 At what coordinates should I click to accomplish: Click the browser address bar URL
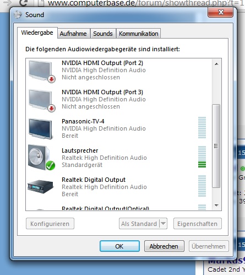pyautogui.click(x=146, y=3)
